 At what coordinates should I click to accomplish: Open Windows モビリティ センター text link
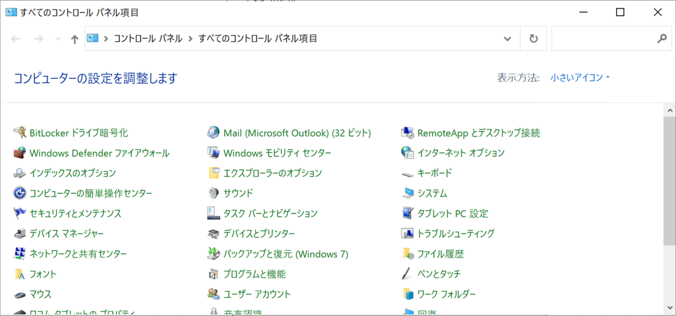coord(277,153)
